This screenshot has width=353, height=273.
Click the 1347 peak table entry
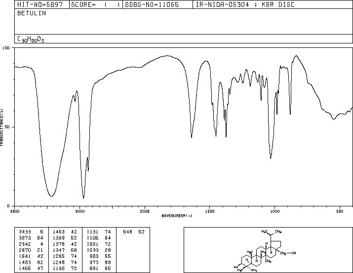click(65, 250)
